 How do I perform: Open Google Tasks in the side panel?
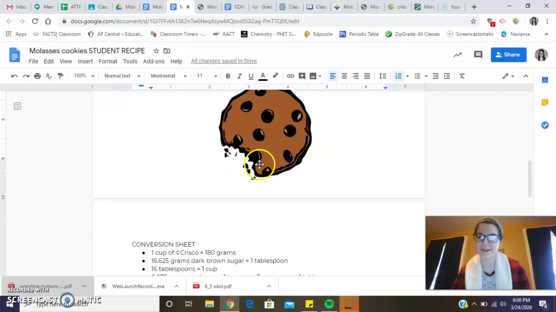tap(545, 125)
